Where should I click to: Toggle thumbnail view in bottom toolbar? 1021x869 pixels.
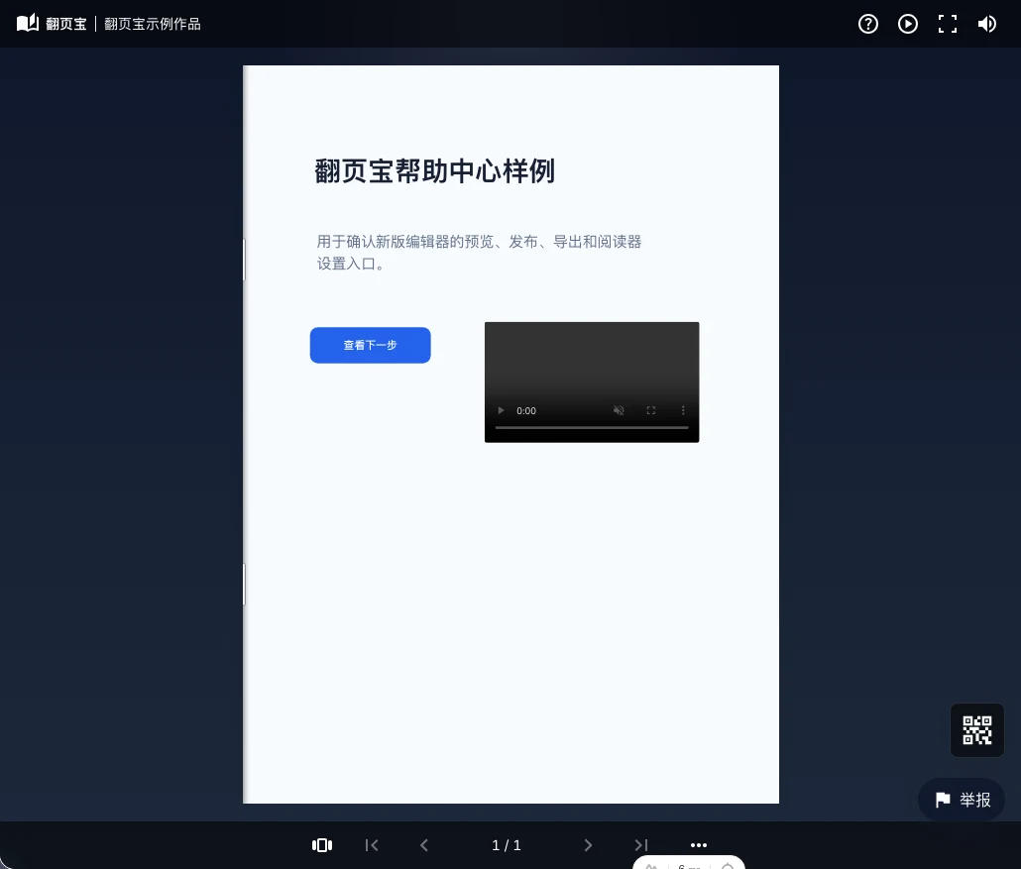[x=322, y=845]
